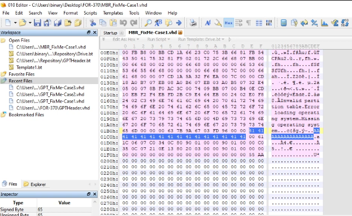Cut selection with the scissors icon
Image resolution: width=352 pixels, height=216 pixels.
click(x=93, y=23)
